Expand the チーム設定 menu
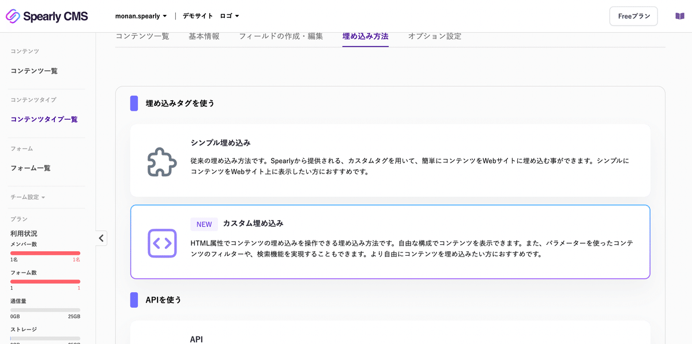This screenshot has height=344, width=692. (28, 197)
